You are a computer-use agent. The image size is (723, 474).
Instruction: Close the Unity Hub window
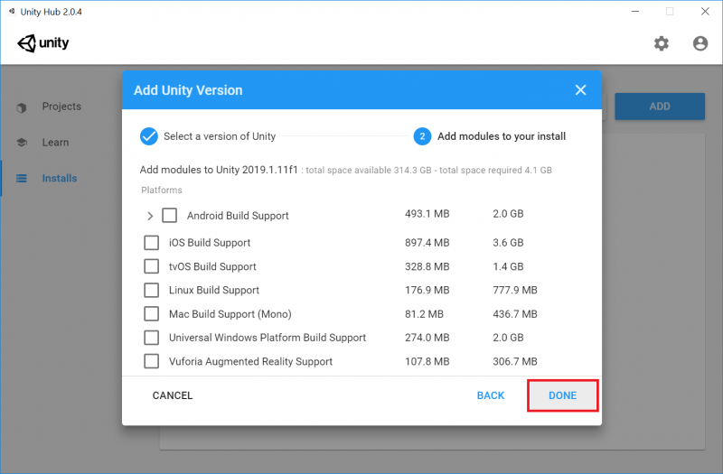(x=705, y=11)
